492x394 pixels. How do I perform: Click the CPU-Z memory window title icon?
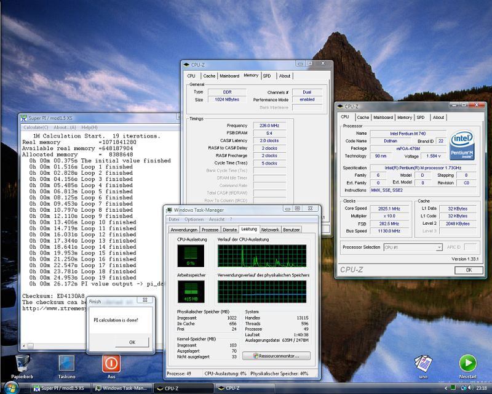pyautogui.click(x=186, y=65)
